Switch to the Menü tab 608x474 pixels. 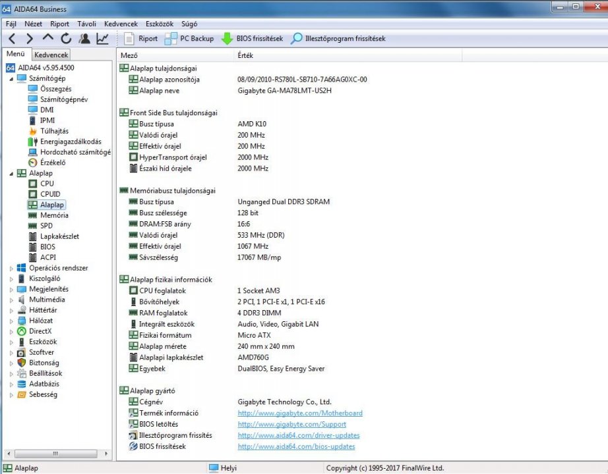click(x=16, y=54)
